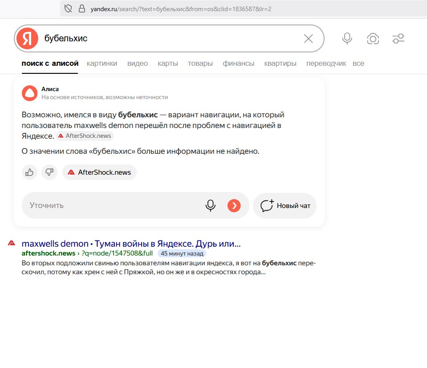Switch to картинки tab

click(x=102, y=64)
